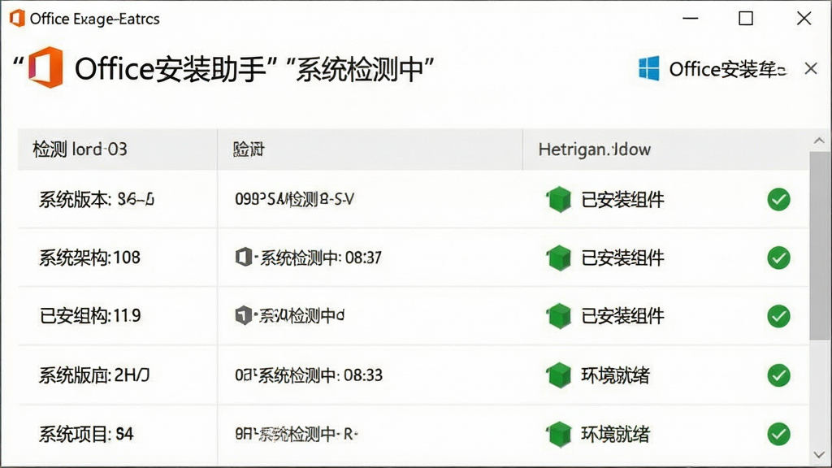Click 系统检测中 heading text

point(359,69)
